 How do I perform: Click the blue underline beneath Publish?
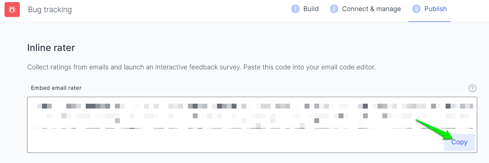click(x=430, y=22)
